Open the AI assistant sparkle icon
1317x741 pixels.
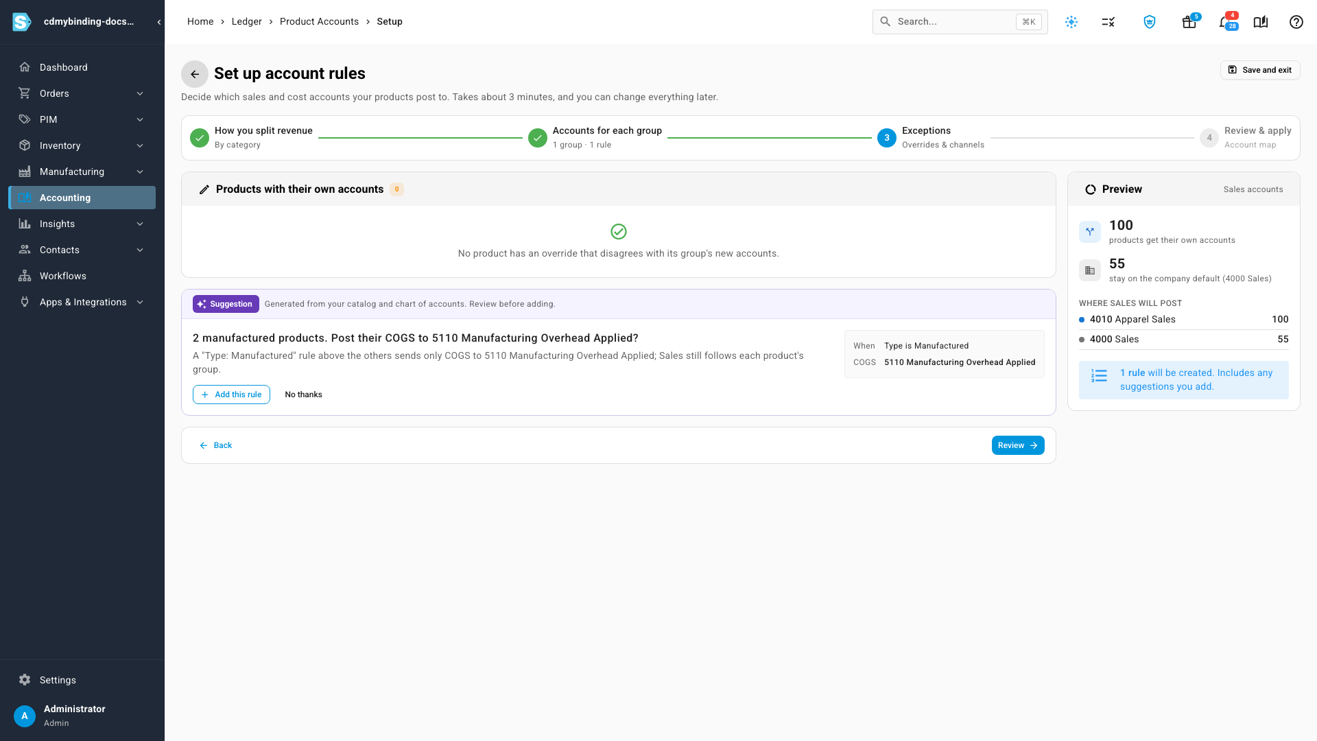click(x=1071, y=22)
